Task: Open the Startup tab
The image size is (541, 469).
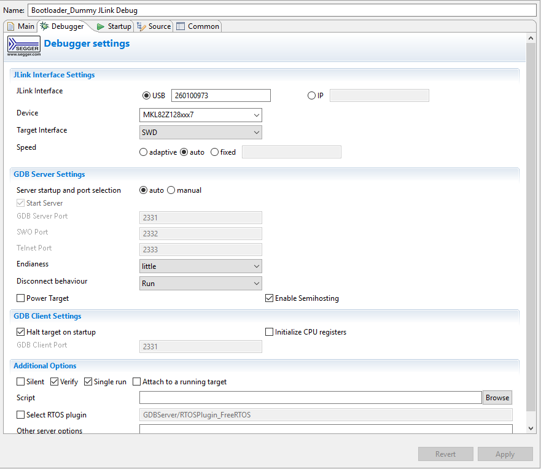Action: (x=114, y=26)
